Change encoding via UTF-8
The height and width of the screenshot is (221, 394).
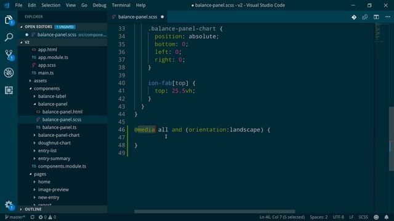click(x=338, y=217)
